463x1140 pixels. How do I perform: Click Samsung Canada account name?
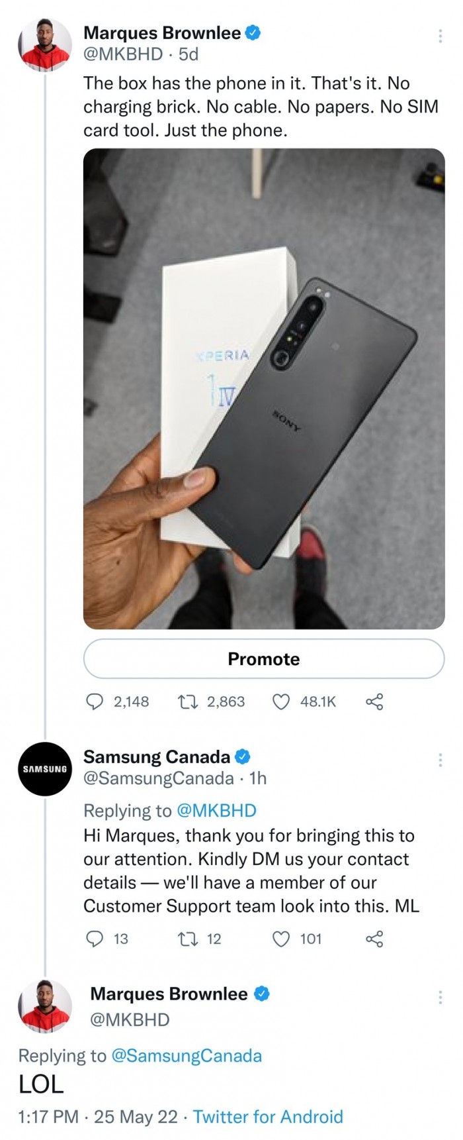pos(157,756)
